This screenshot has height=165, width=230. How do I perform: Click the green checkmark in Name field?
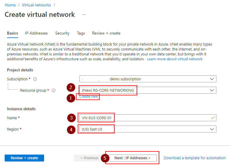(x=213, y=118)
